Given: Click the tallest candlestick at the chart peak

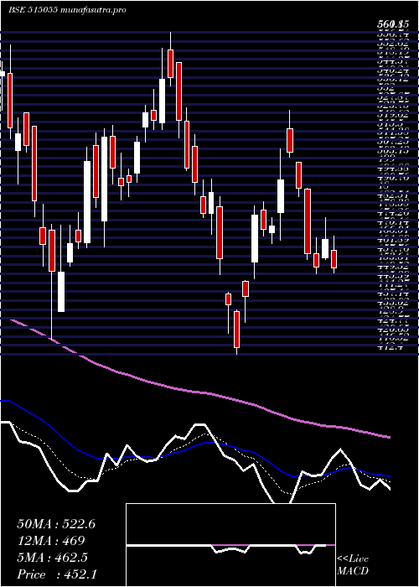Looking at the screenshot, I should coord(171,60).
